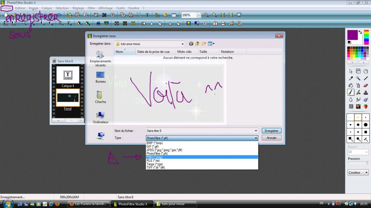Open the Réglage menu
This screenshot has width=371, height=208.
tap(78, 8)
